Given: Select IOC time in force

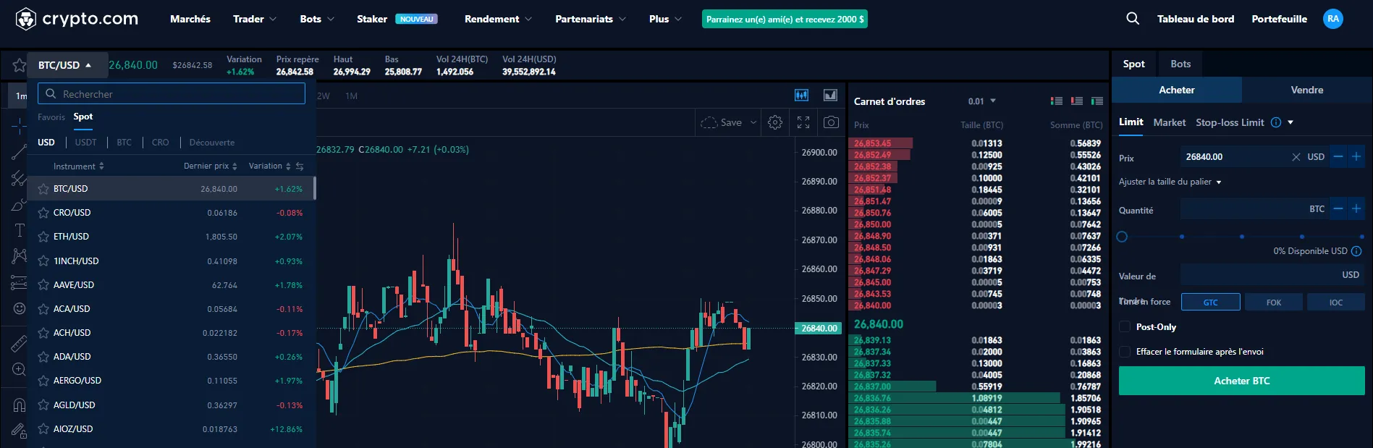Looking at the screenshot, I should [1336, 302].
